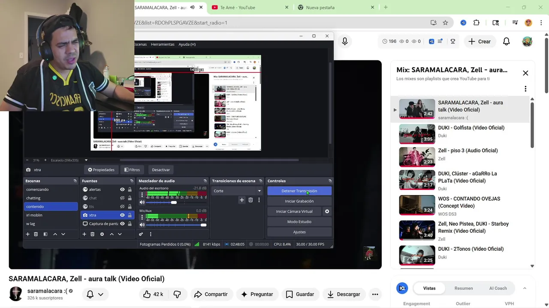Delete the scene transition with the trash icon
Screen dimensions: 549x308
250,200
